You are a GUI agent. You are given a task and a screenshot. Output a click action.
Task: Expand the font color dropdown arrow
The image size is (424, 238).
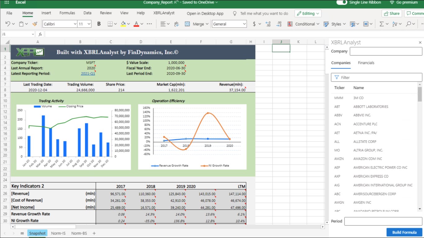[142, 24]
